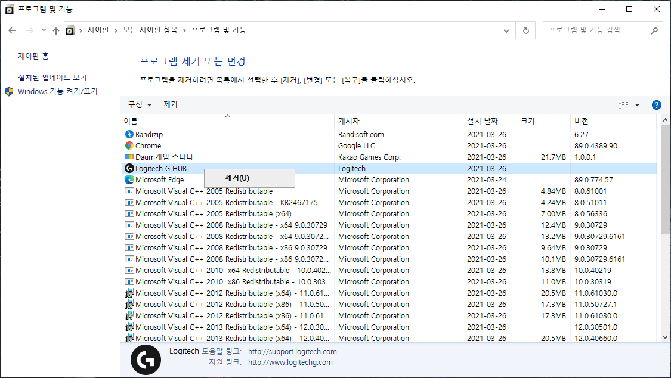This screenshot has height=378, width=671.
Task: Click the shield icon next to Windows 기능
Action: point(9,91)
